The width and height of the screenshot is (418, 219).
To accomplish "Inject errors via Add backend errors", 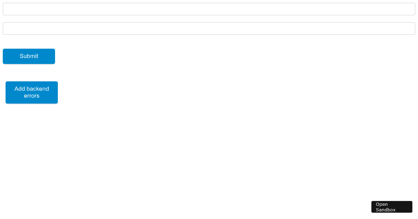I will (32, 92).
